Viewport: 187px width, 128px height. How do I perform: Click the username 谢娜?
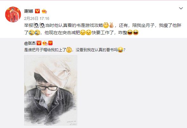pyautogui.click(x=29, y=11)
